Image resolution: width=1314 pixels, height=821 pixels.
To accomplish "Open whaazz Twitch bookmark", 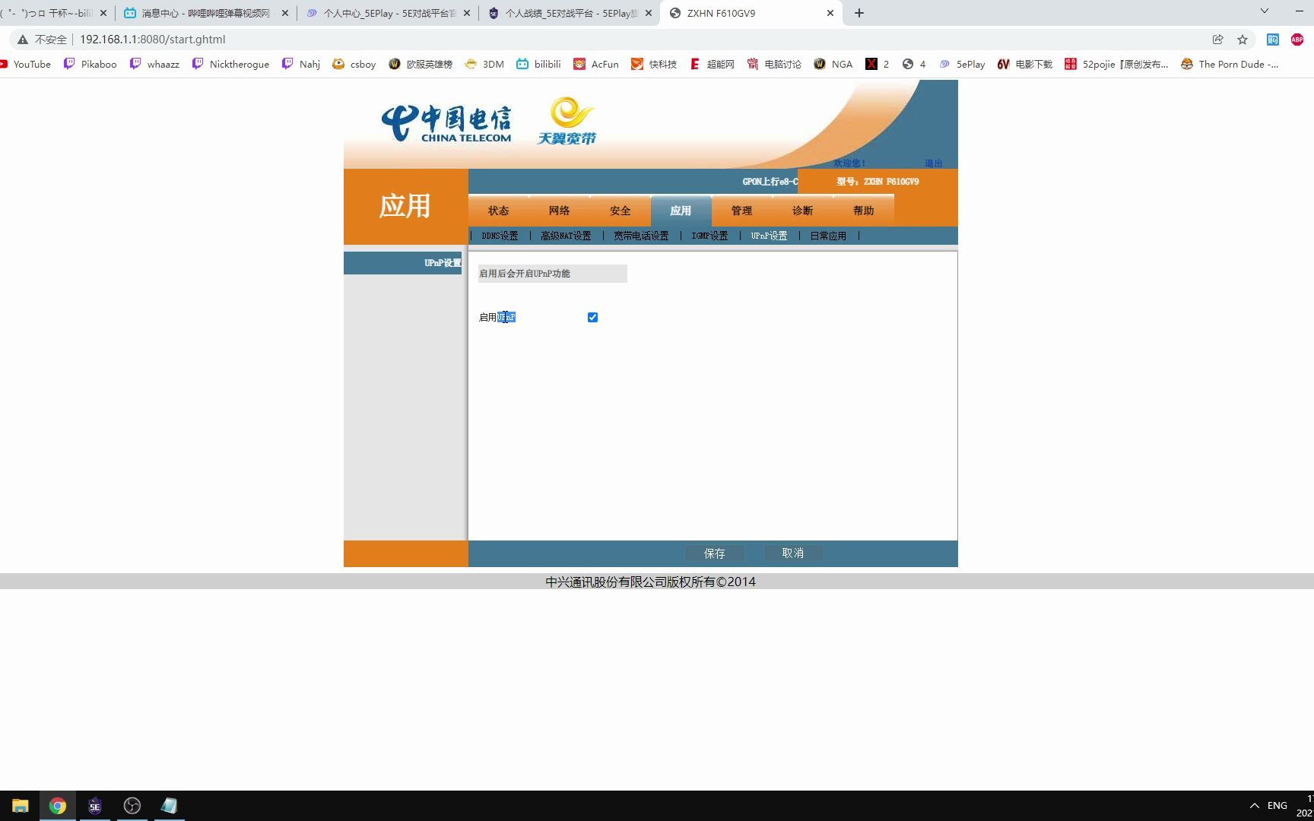I will pyautogui.click(x=154, y=65).
